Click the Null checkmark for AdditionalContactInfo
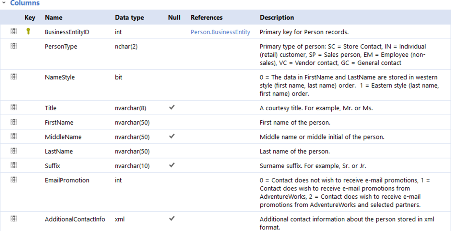451x231 pixels. click(172, 218)
